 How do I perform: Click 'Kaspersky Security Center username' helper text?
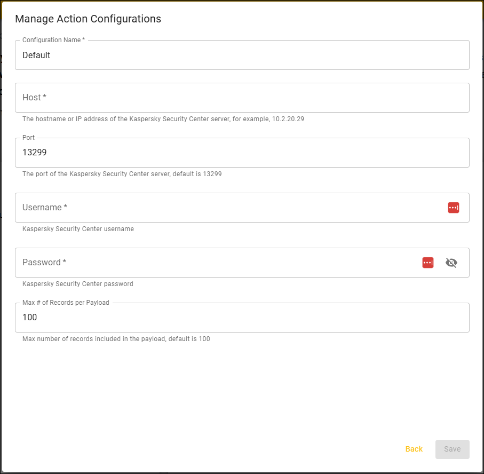coord(78,229)
